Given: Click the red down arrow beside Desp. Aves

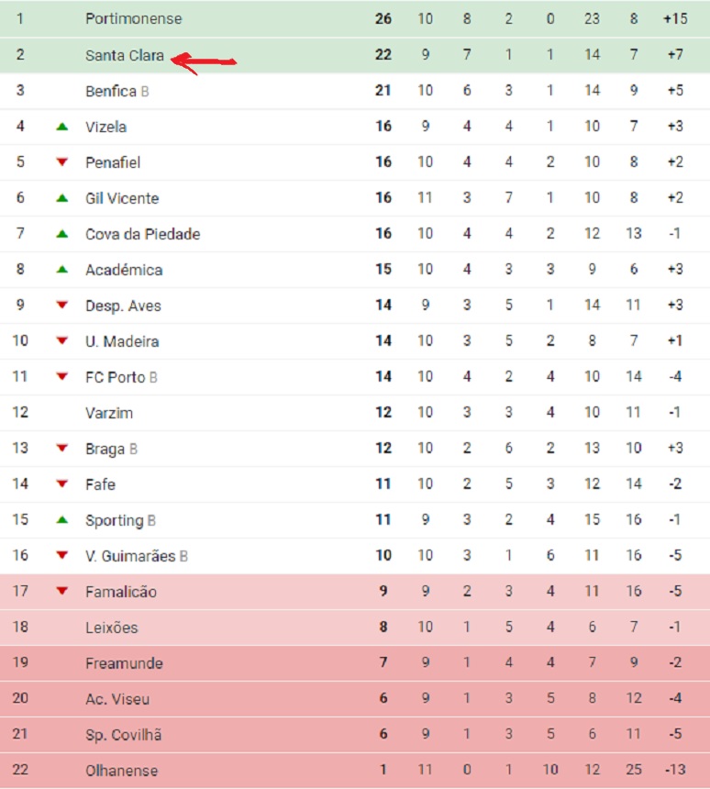Looking at the screenshot, I should tap(61, 305).
